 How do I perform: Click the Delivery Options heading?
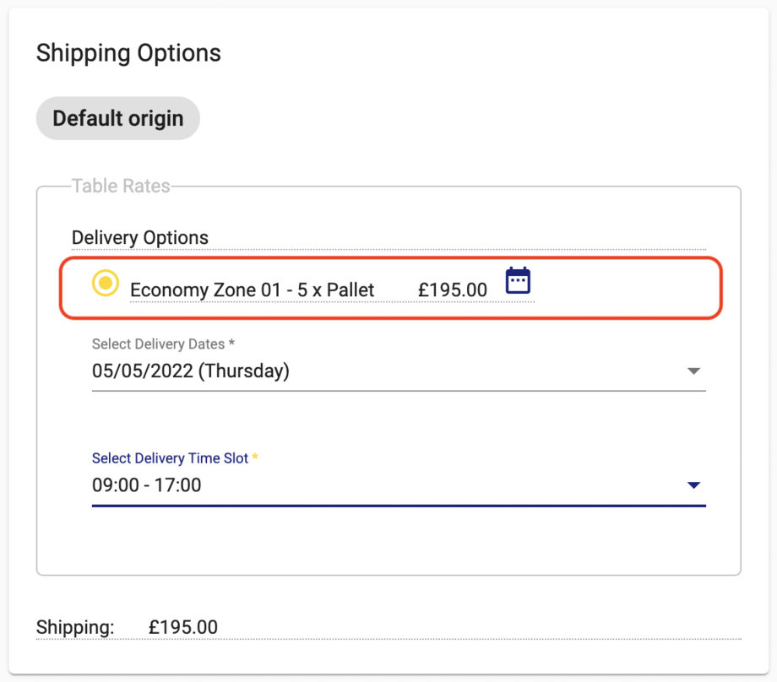pyautogui.click(x=140, y=238)
